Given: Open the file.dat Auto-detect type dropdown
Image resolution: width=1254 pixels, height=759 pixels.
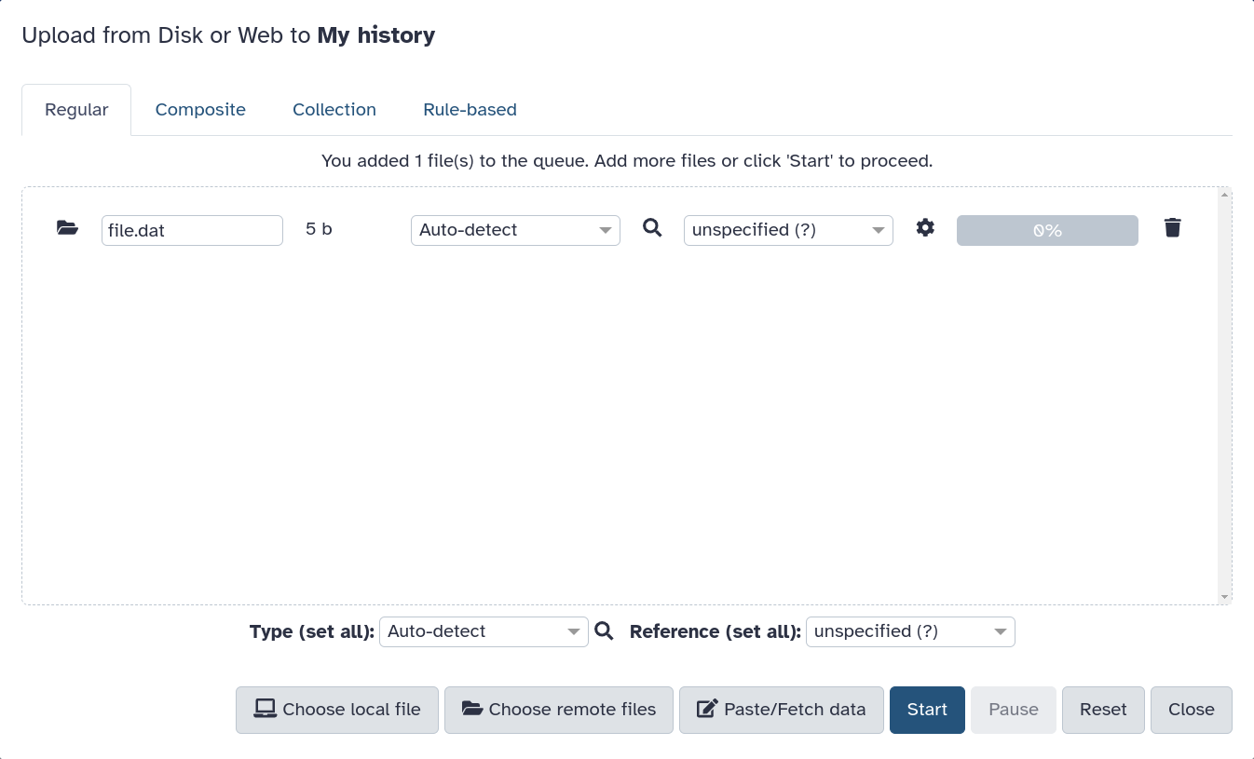Looking at the screenshot, I should click(x=515, y=230).
